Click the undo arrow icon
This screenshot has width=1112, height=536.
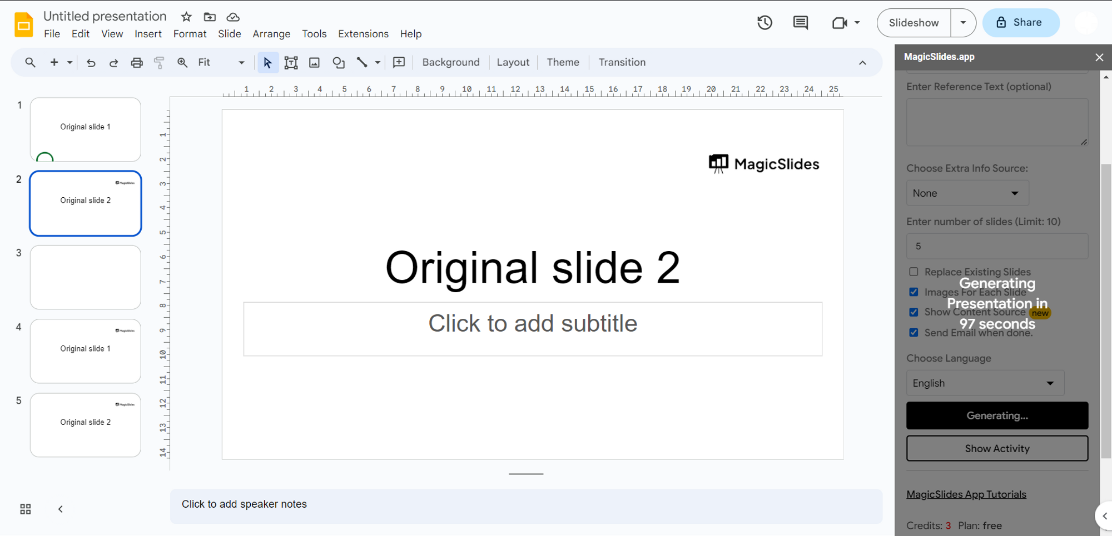(91, 63)
